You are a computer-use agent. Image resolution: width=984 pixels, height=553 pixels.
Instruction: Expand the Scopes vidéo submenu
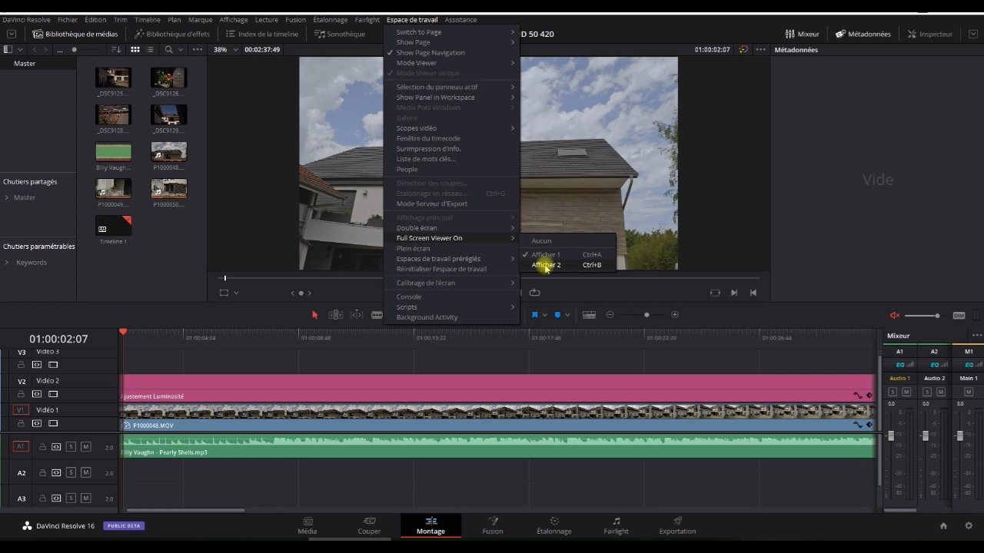pyautogui.click(x=454, y=128)
